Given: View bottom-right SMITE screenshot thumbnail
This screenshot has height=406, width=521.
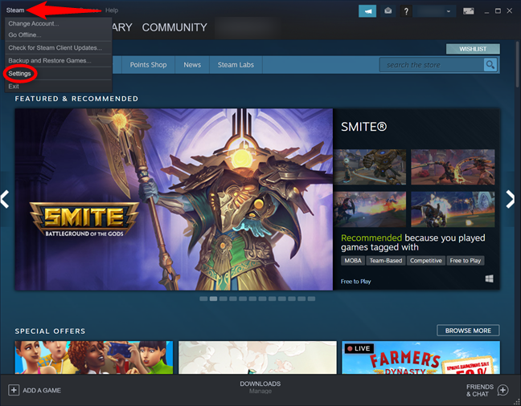Looking at the screenshot, I should pyautogui.click(x=453, y=209).
